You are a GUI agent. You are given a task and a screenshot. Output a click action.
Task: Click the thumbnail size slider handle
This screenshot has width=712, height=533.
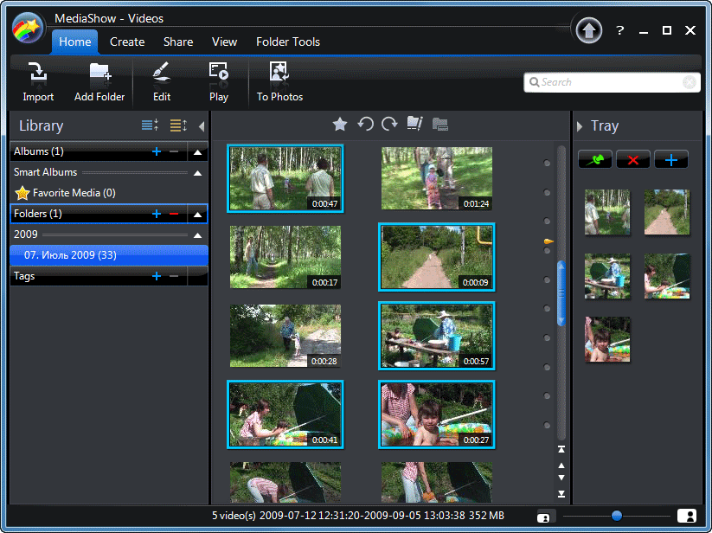616,516
